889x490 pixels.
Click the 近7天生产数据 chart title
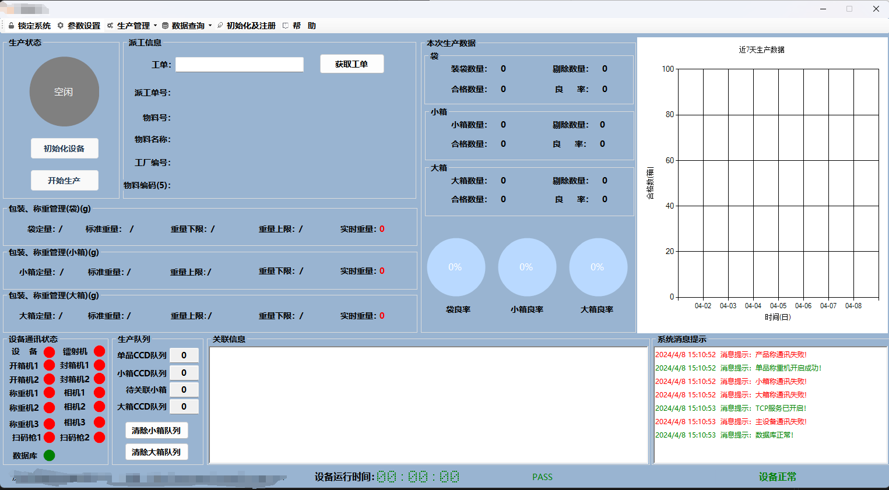[762, 50]
